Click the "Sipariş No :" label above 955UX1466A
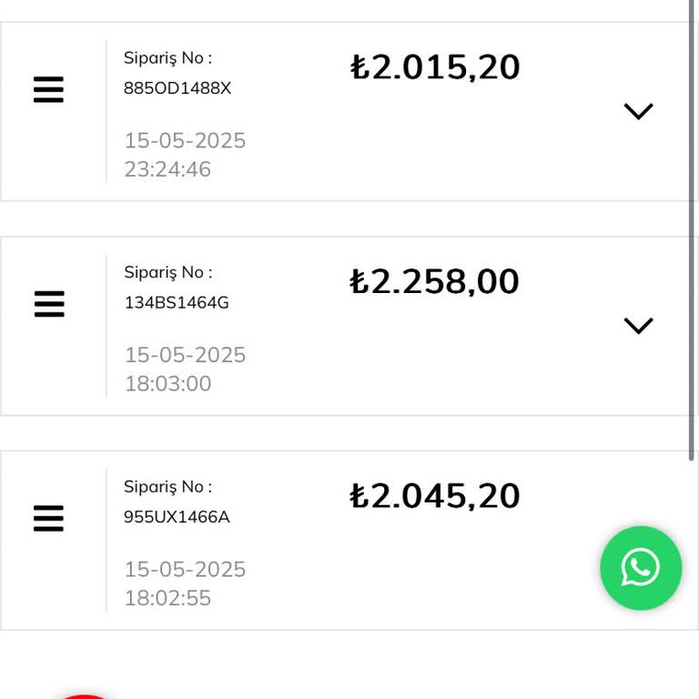Viewport: 699px width, 699px height. click(167, 486)
